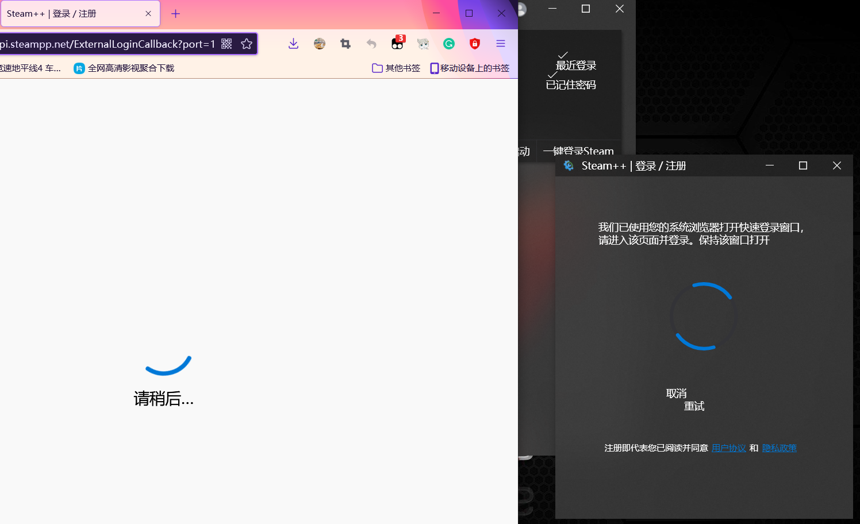Open the browser hamburger menu
This screenshot has width=860, height=524.
click(500, 43)
